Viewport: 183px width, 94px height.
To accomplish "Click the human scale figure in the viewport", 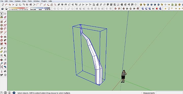I will [124, 76].
